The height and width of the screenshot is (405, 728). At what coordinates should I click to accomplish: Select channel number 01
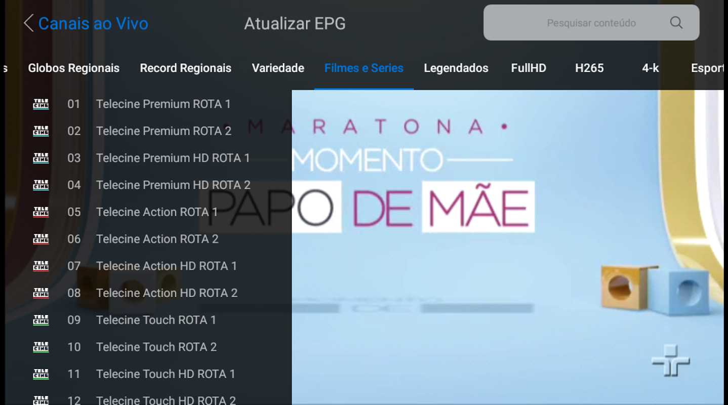(x=74, y=104)
